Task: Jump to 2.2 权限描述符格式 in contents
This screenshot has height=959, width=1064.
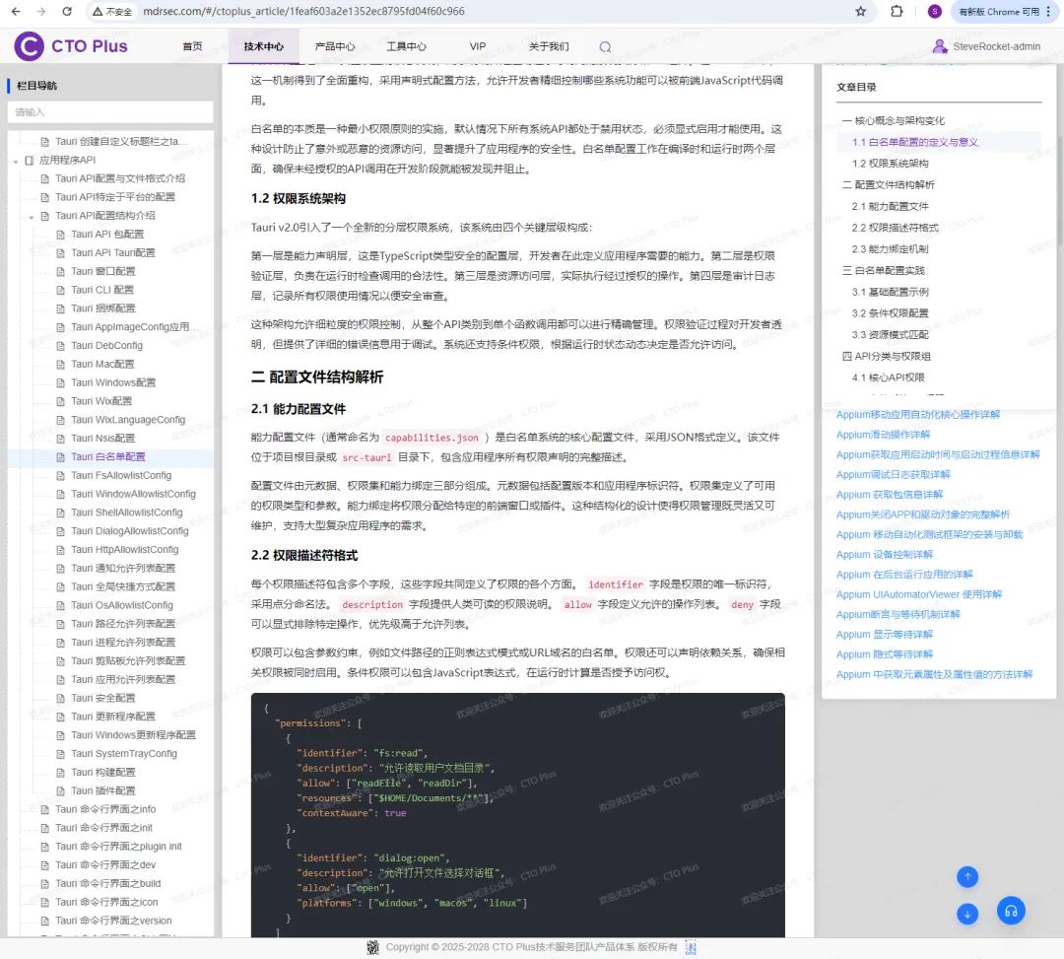Action: pos(895,228)
